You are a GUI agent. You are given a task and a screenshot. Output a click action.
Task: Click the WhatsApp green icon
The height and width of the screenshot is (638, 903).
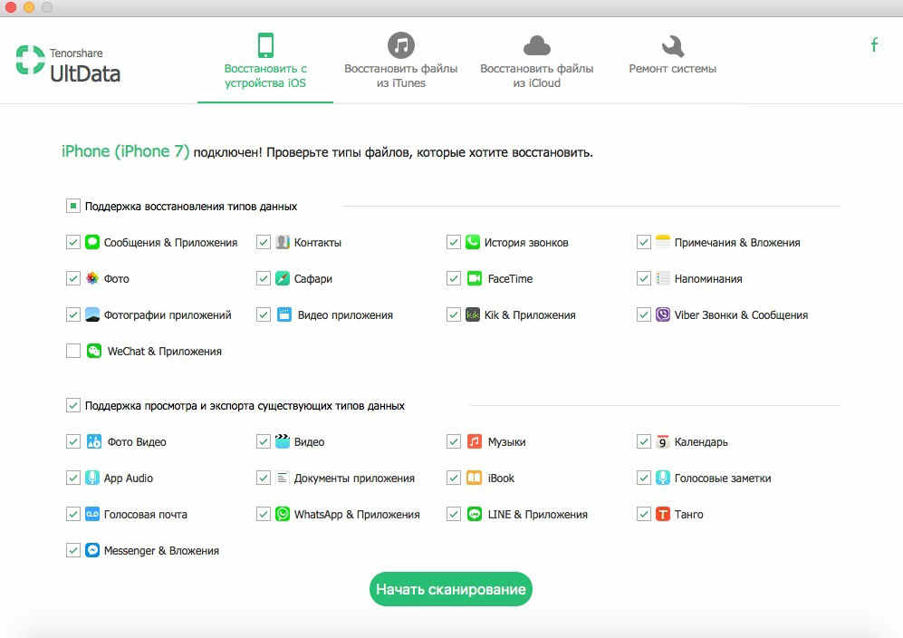[283, 515]
